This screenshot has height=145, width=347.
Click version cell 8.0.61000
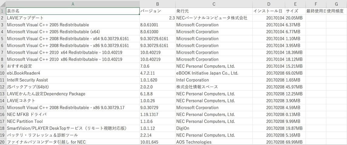tap(157, 31)
